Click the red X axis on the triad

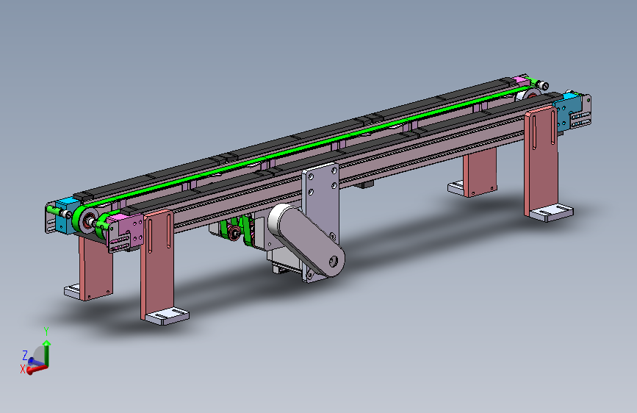click(x=37, y=370)
